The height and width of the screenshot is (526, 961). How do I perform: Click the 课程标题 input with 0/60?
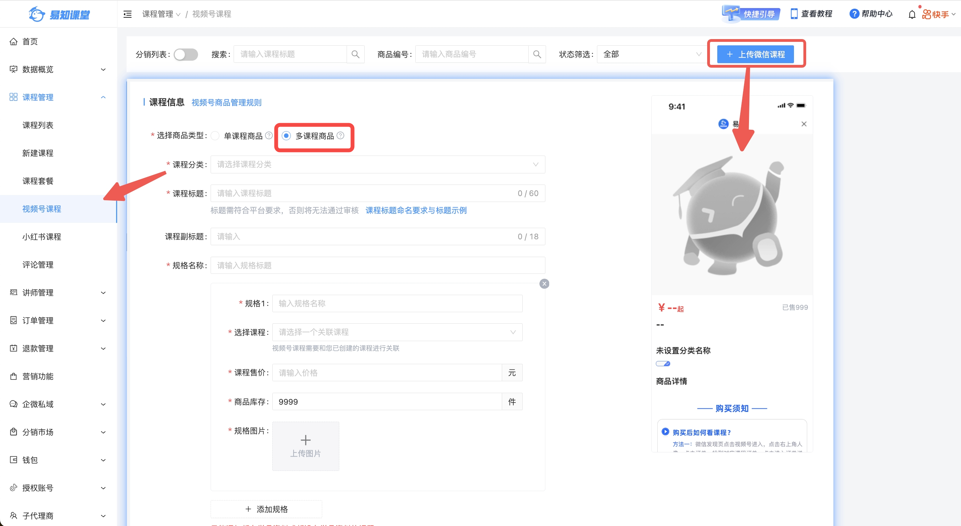point(378,193)
